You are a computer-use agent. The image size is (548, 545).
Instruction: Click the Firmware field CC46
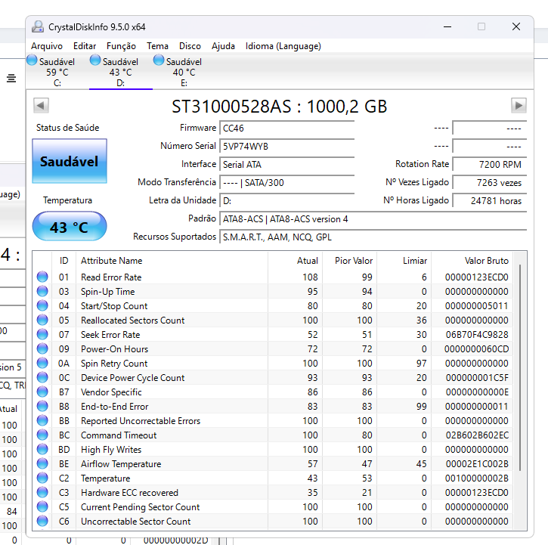[x=287, y=129]
